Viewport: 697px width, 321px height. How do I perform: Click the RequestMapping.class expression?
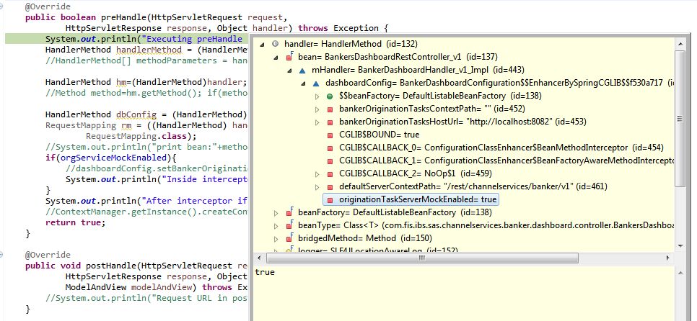141,136
